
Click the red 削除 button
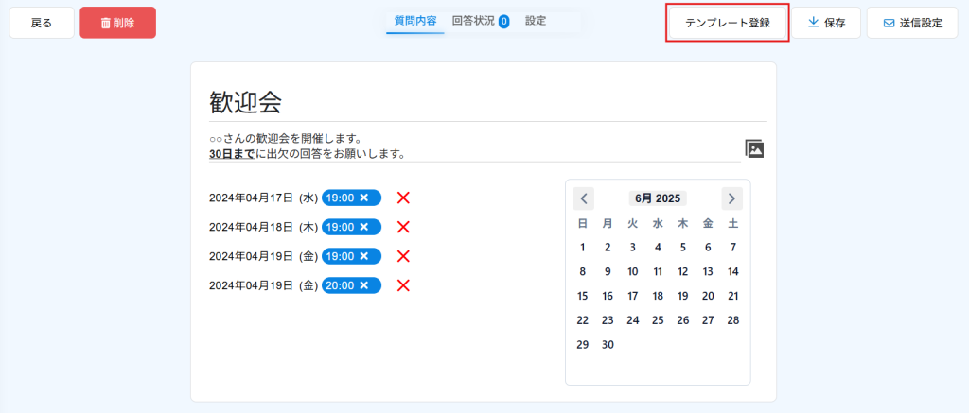click(117, 24)
